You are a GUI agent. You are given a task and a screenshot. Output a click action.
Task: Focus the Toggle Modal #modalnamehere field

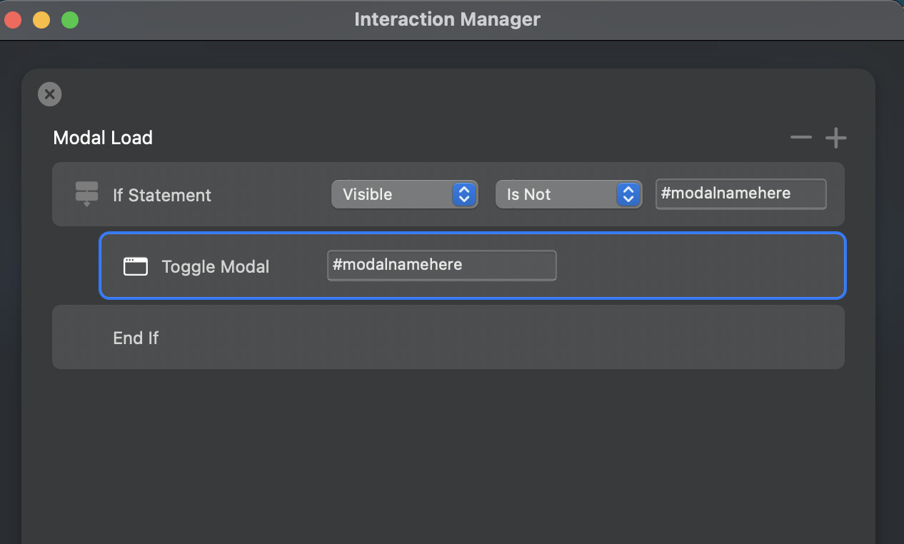point(441,265)
